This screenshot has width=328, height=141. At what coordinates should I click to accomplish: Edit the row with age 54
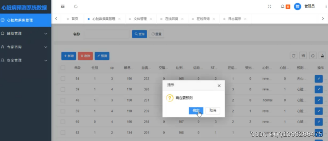point(319,79)
